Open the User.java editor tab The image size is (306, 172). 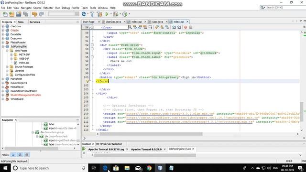157,21
